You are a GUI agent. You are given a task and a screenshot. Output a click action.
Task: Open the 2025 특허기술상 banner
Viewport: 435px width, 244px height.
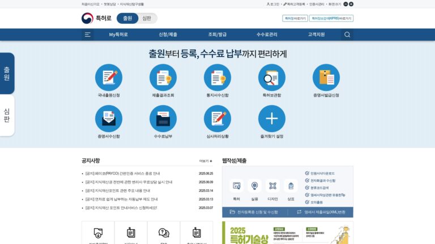click(x=288, y=233)
